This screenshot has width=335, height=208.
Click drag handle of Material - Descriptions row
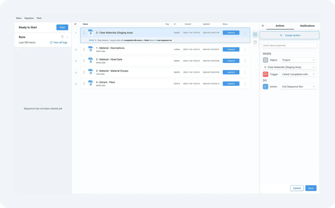click(84, 49)
